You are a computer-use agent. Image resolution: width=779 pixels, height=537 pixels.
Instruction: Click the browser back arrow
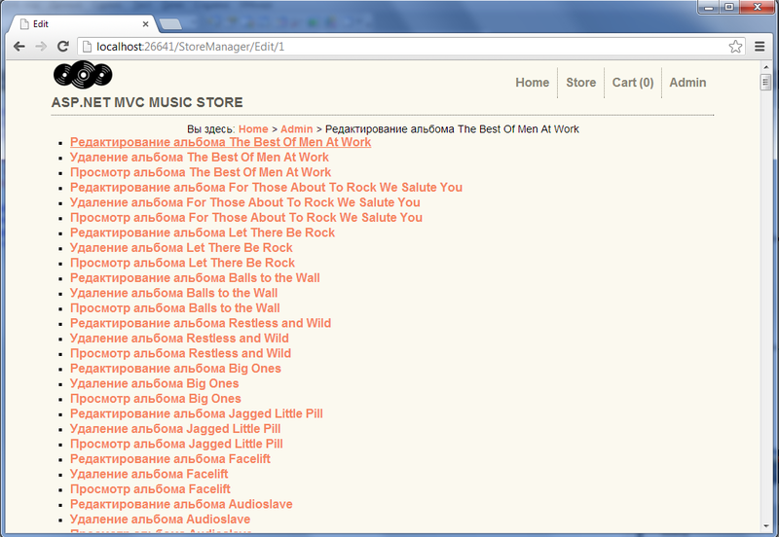[x=19, y=47]
